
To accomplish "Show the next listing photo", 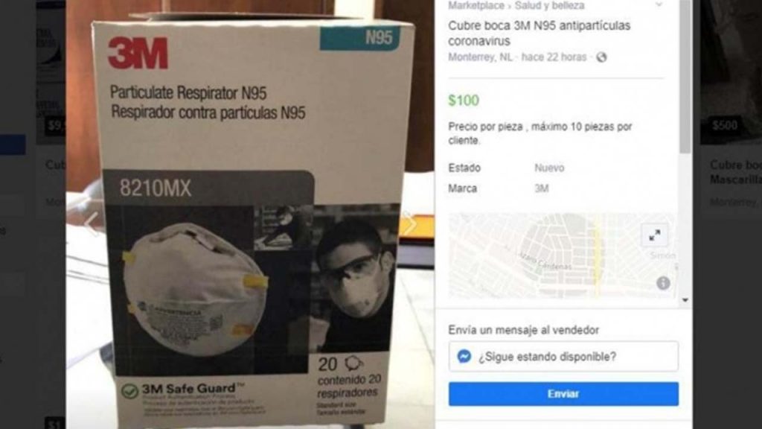I will [x=410, y=224].
